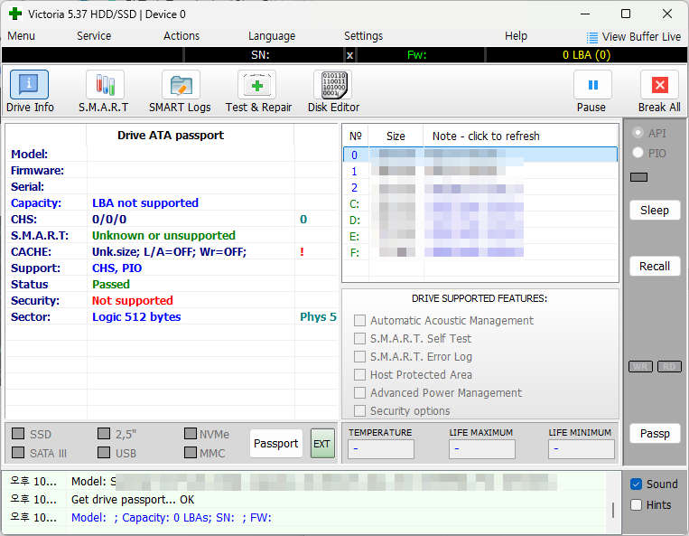Select the F: volume row

click(480, 252)
